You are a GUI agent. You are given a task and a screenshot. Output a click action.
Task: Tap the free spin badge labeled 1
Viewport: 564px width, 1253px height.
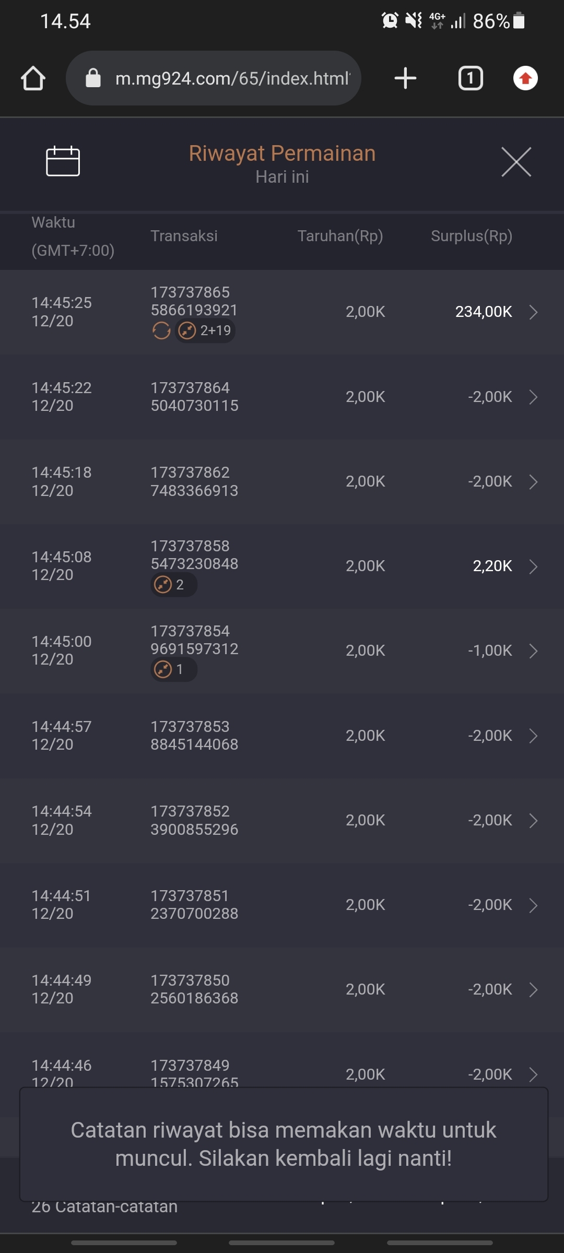[x=173, y=669]
